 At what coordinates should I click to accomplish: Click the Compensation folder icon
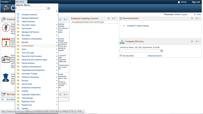point(18,46)
